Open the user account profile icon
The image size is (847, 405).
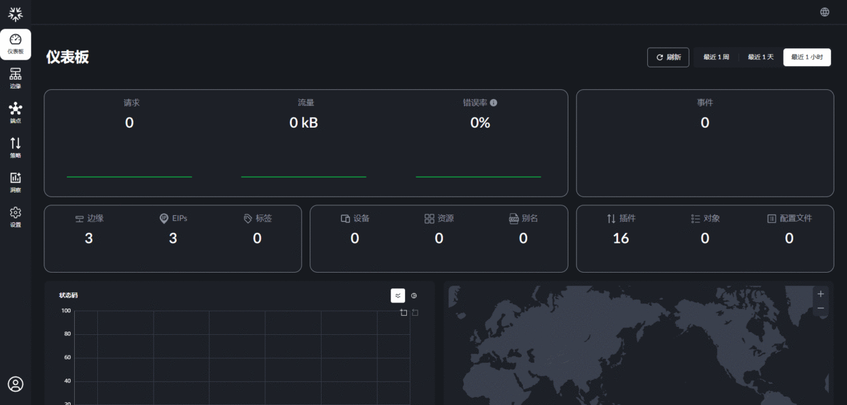point(15,384)
